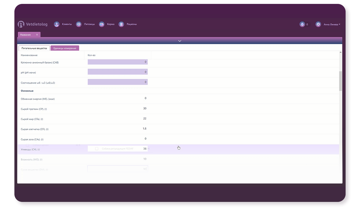Switch to Единицы измерения tab
Screen dimensions: 360x210
click(64, 48)
